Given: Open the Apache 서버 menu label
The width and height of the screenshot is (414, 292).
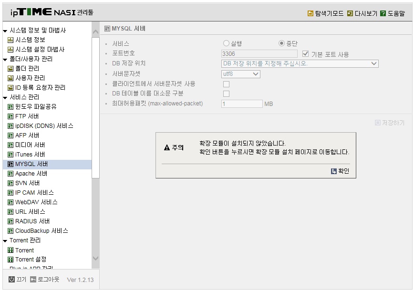Looking at the screenshot, I should [x=31, y=174].
